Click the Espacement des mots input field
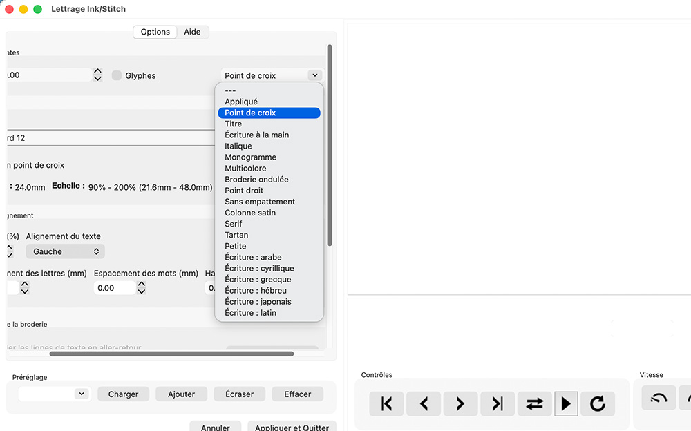691x431 pixels. (x=115, y=288)
